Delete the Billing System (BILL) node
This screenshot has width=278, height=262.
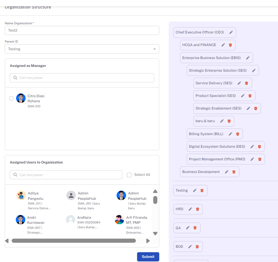pos(238,134)
